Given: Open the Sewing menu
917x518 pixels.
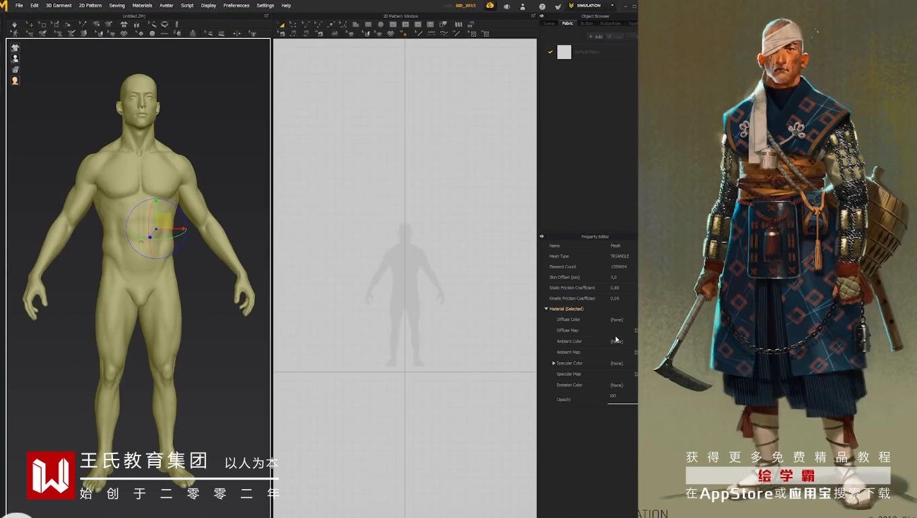Looking at the screenshot, I should coord(117,5).
